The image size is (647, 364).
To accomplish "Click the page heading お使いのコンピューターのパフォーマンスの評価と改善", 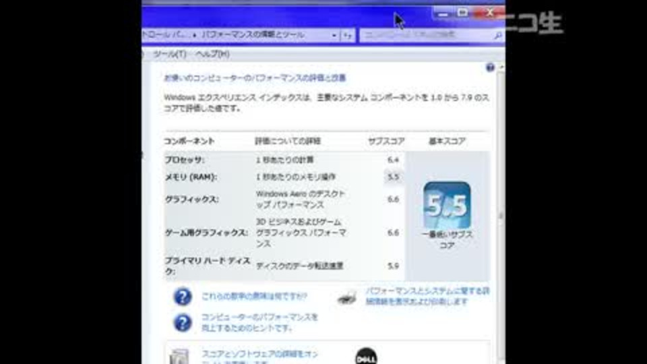I will 255,78.
